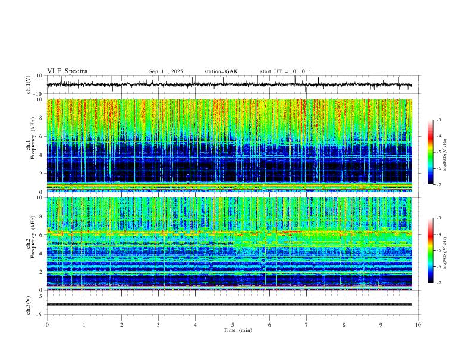Click time axis tick label "2"
The height and width of the screenshot is (364, 471).
click(121, 325)
